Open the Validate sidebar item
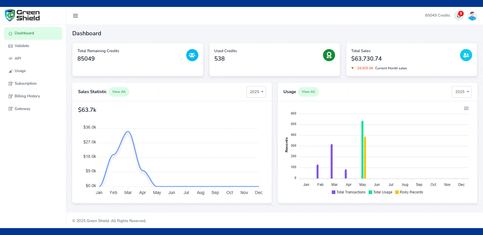Screen dimensions: 483x235 pyautogui.click(x=22, y=46)
